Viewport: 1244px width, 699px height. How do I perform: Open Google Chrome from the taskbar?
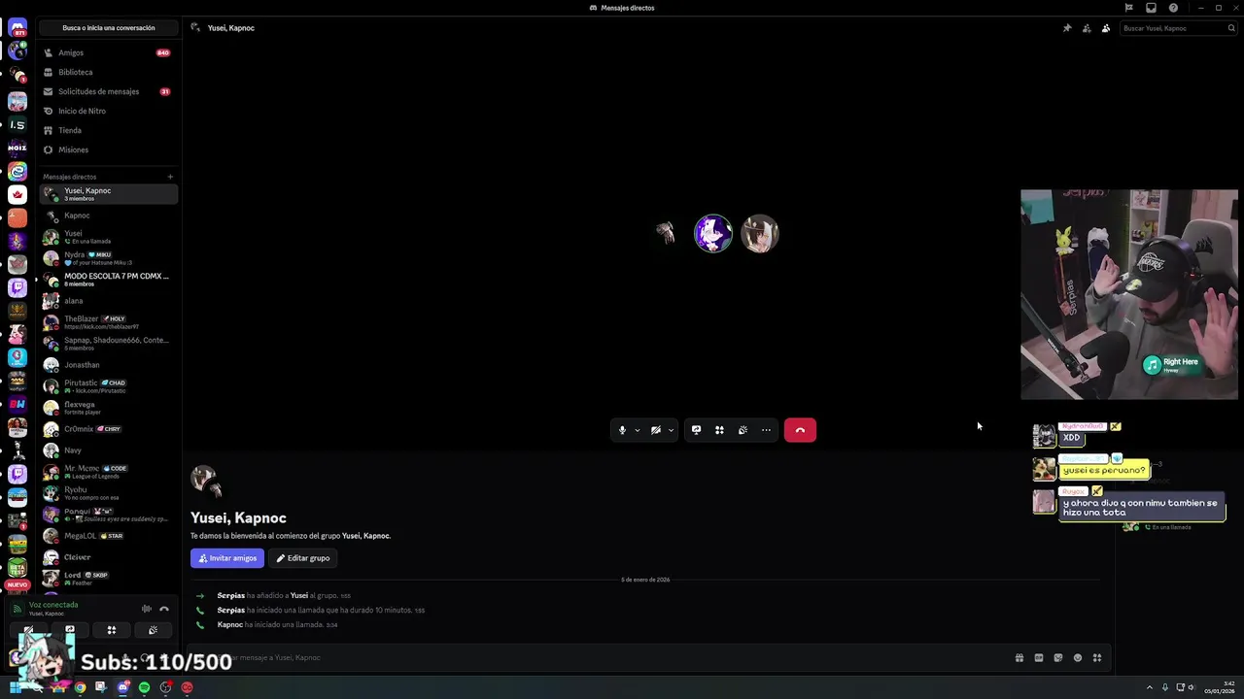coord(80,687)
